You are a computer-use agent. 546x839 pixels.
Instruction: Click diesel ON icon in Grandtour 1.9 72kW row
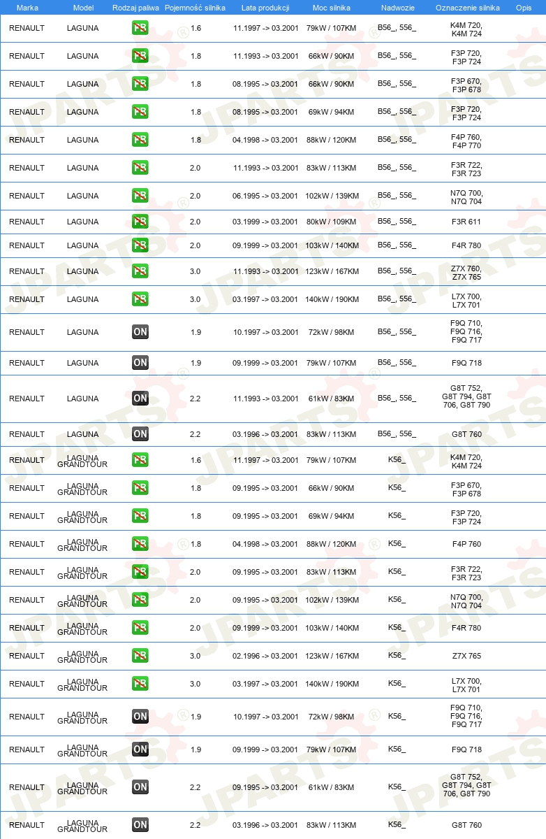click(x=140, y=717)
